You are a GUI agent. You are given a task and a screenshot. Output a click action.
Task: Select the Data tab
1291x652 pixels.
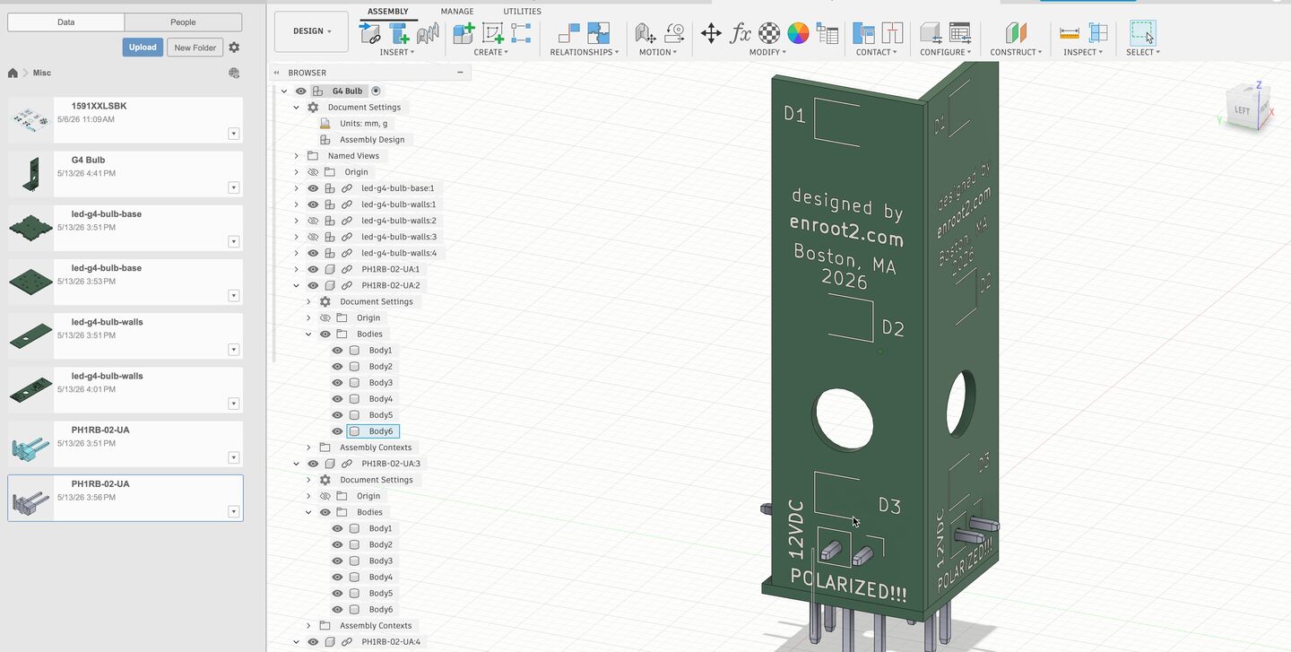point(65,22)
